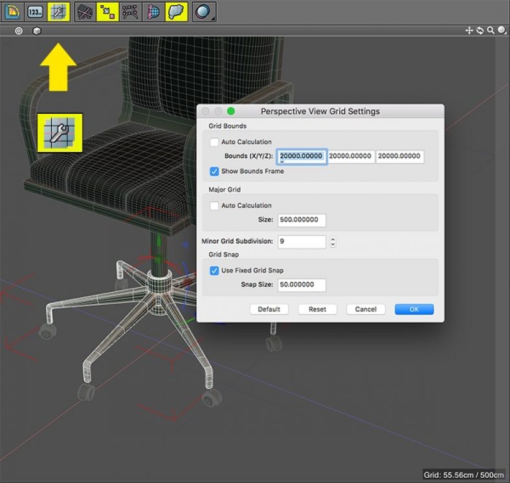Viewport: 510px width, 483px height.
Task: Click the half-globe mesh toolbar icon
Action: [153, 12]
